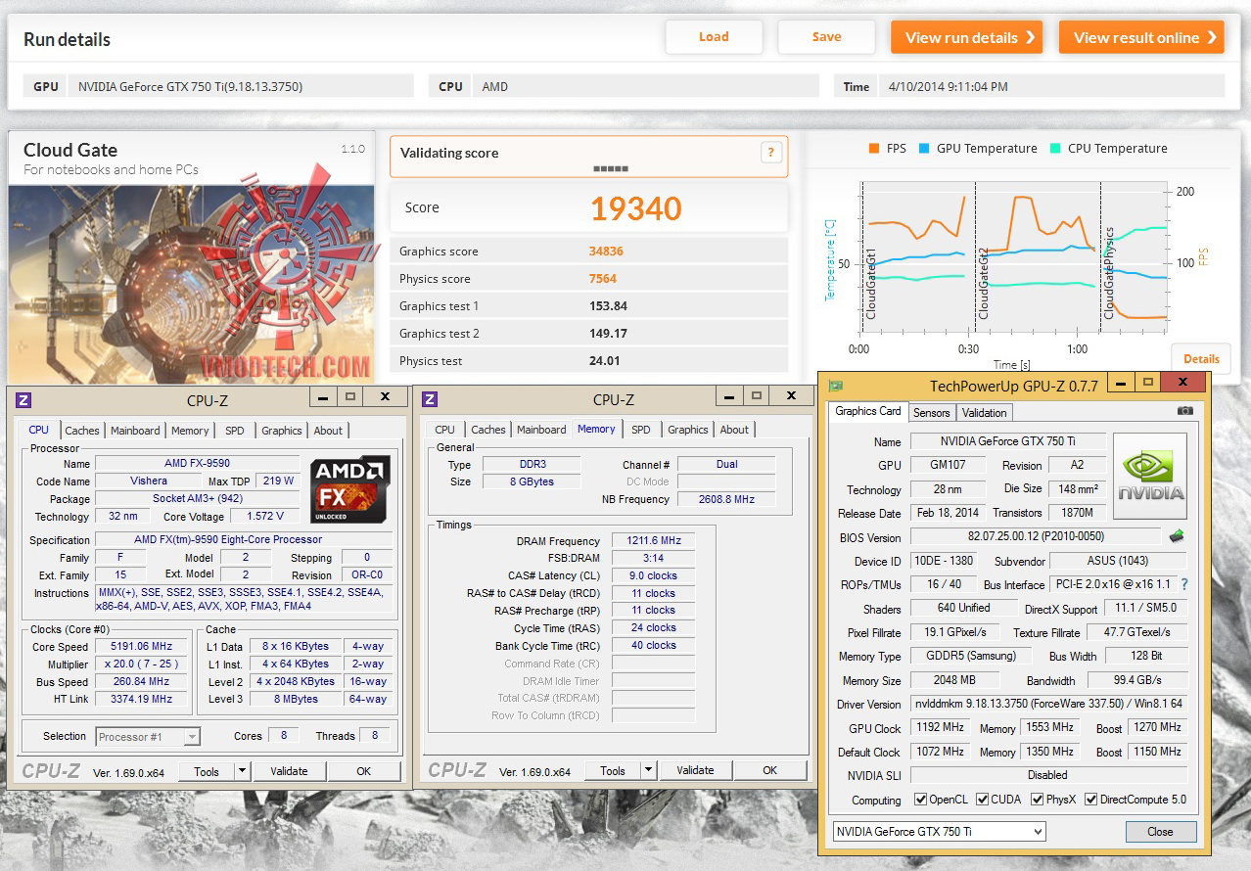Click the CPU-Z logo icon in the left CPU-Z window title bar
1251x871 pixels.
(x=24, y=399)
